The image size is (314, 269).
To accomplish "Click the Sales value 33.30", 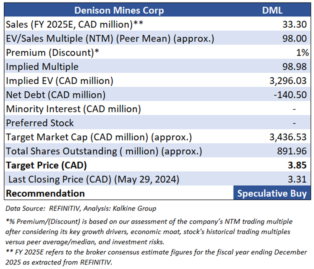I will coord(294,24).
